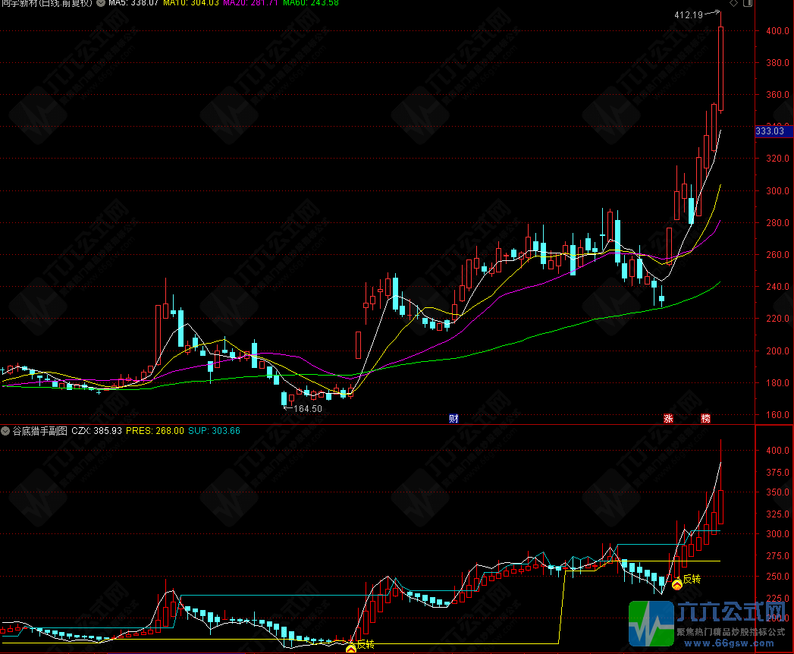Click the PRES: 268.00 value

(155, 431)
